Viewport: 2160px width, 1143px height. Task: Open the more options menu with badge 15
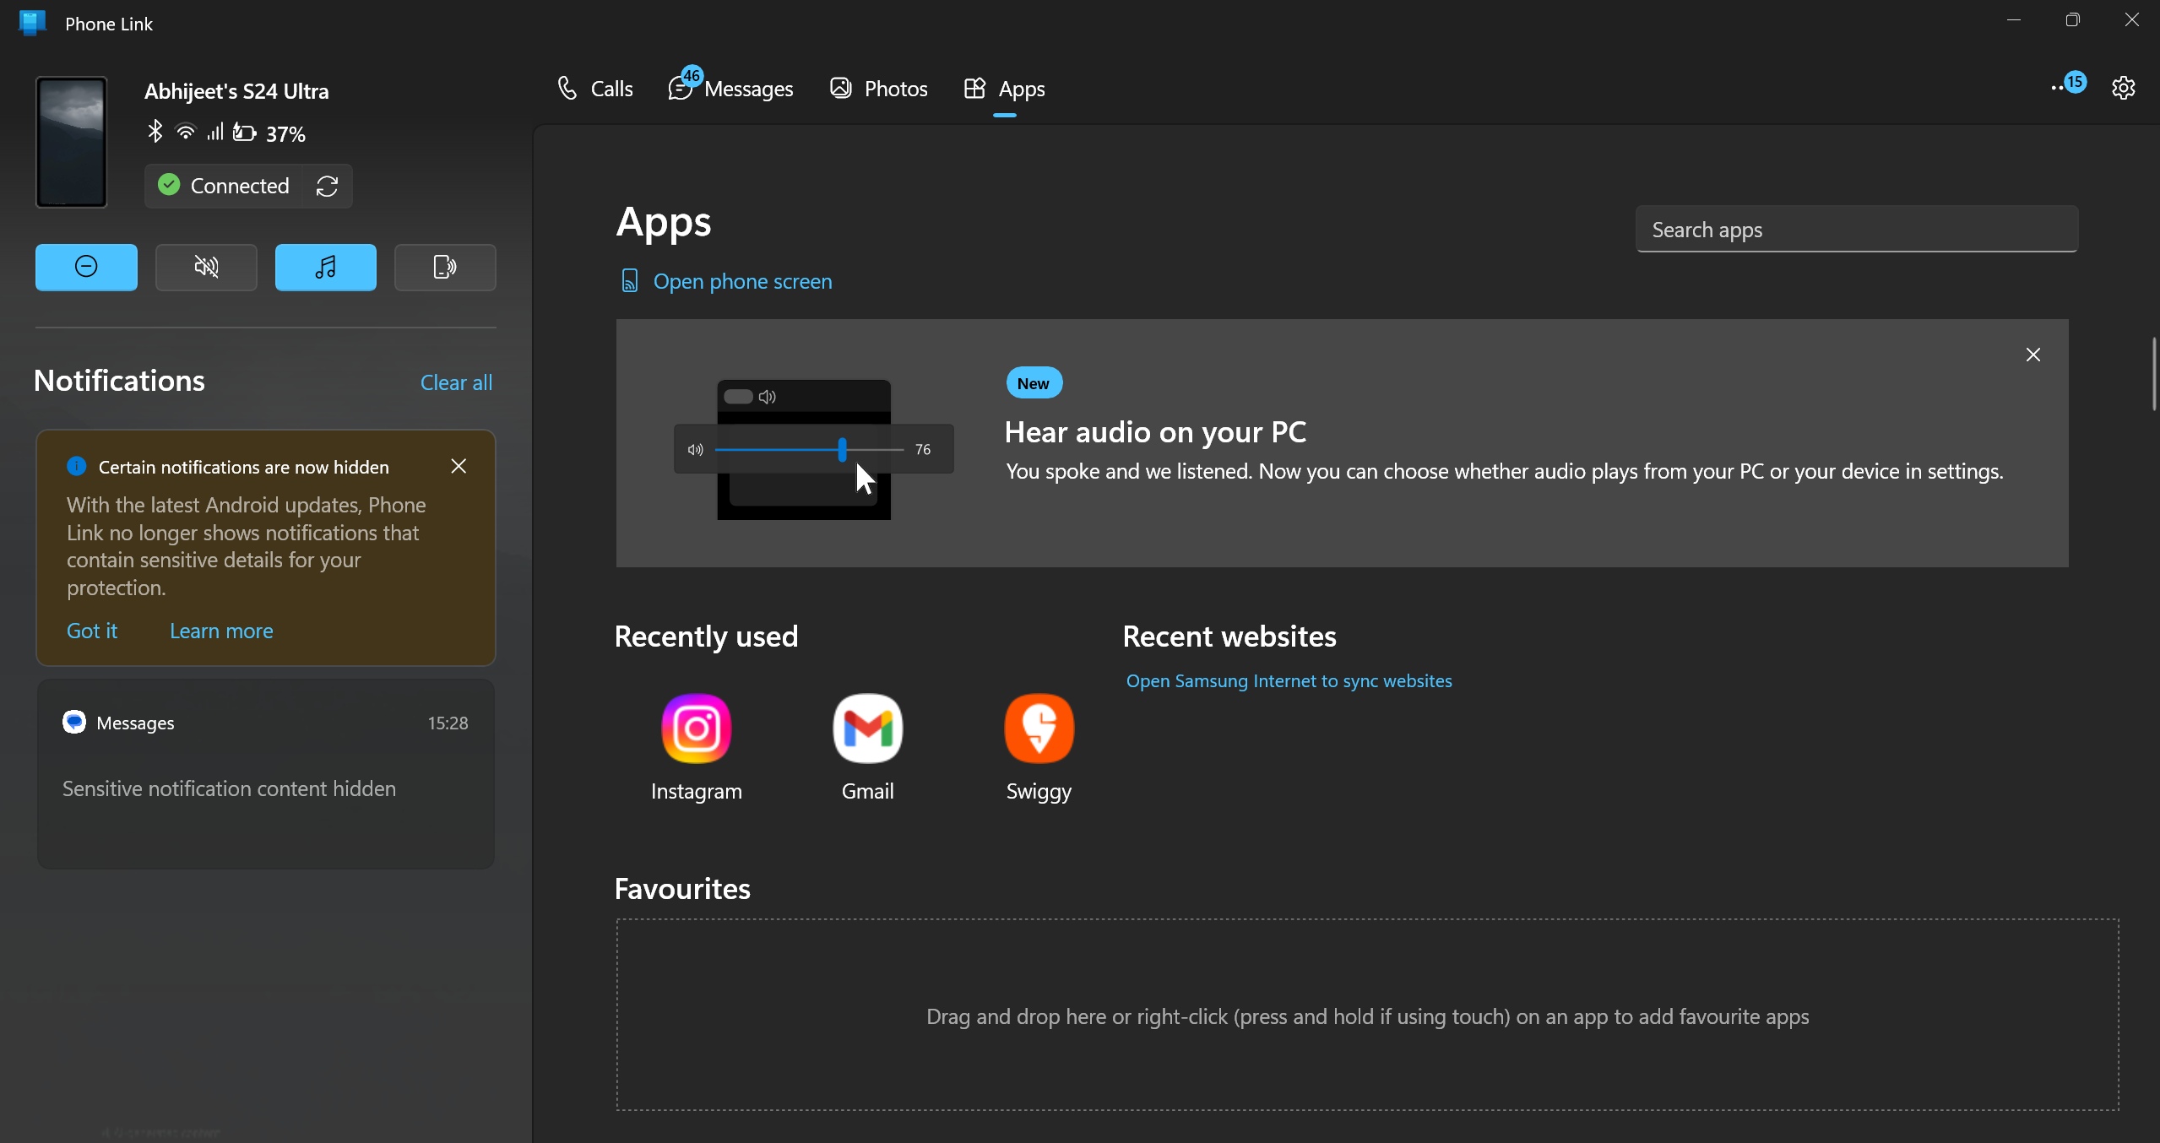(x=2067, y=86)
